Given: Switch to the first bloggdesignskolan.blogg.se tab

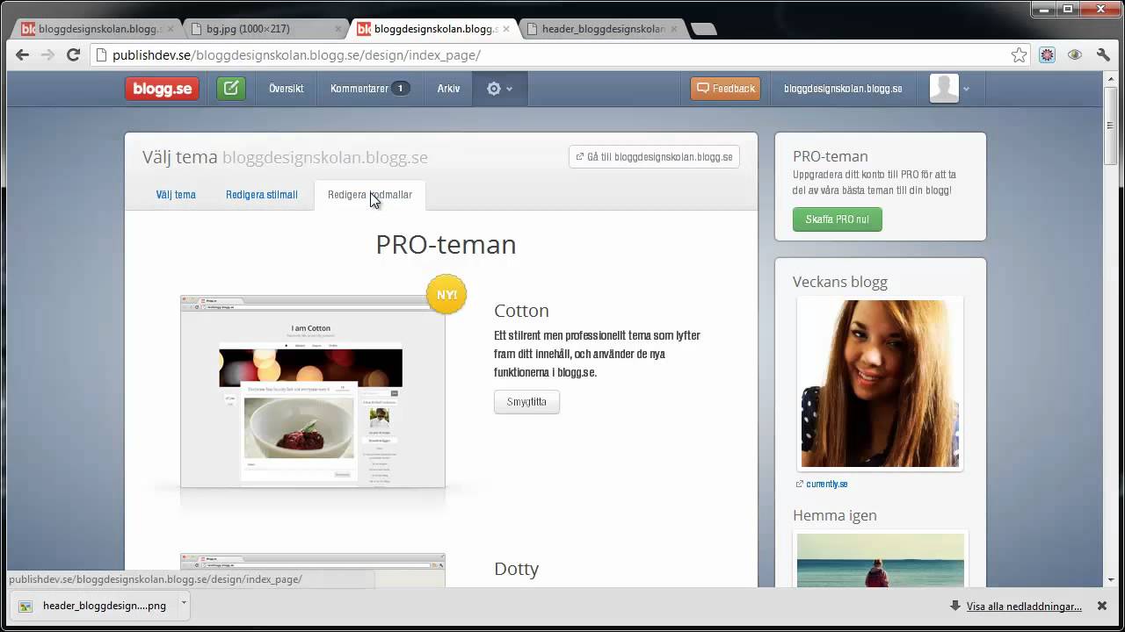Looking at the screenshot, I should coord(97,29).
